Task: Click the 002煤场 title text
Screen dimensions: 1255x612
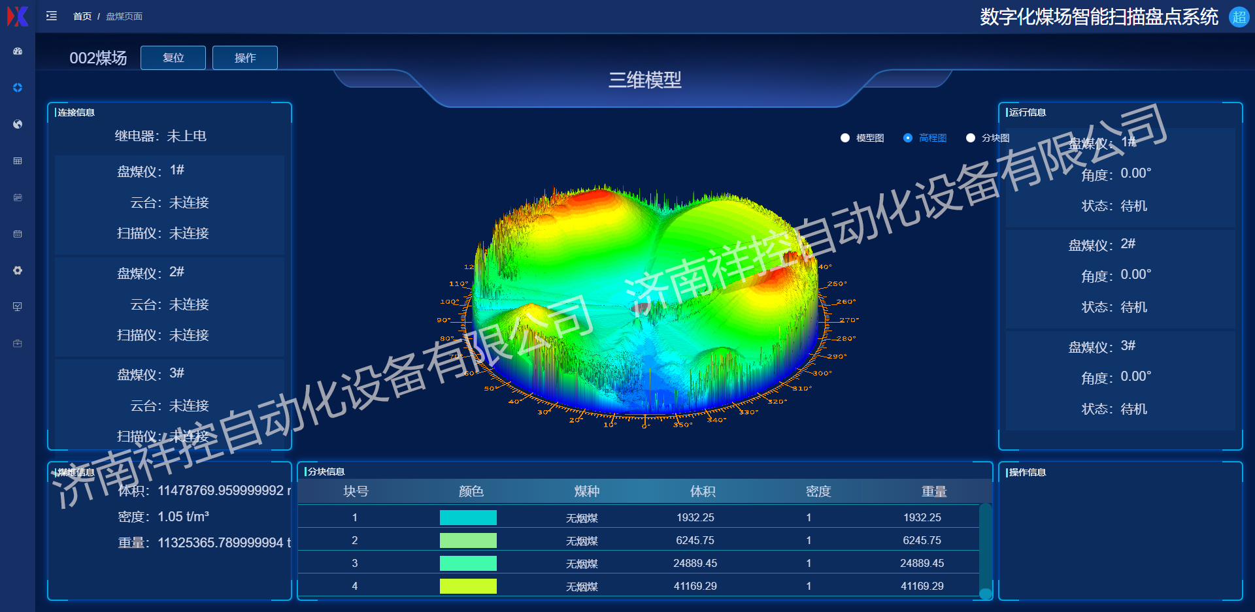Action: coord(98,58)
